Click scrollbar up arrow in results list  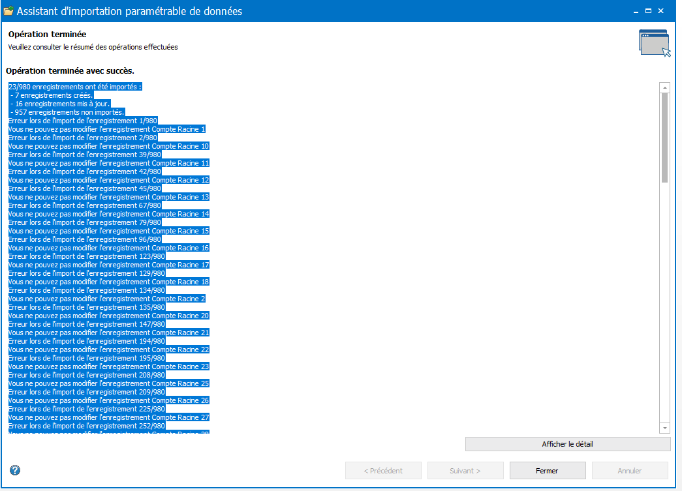coord(664,87)
